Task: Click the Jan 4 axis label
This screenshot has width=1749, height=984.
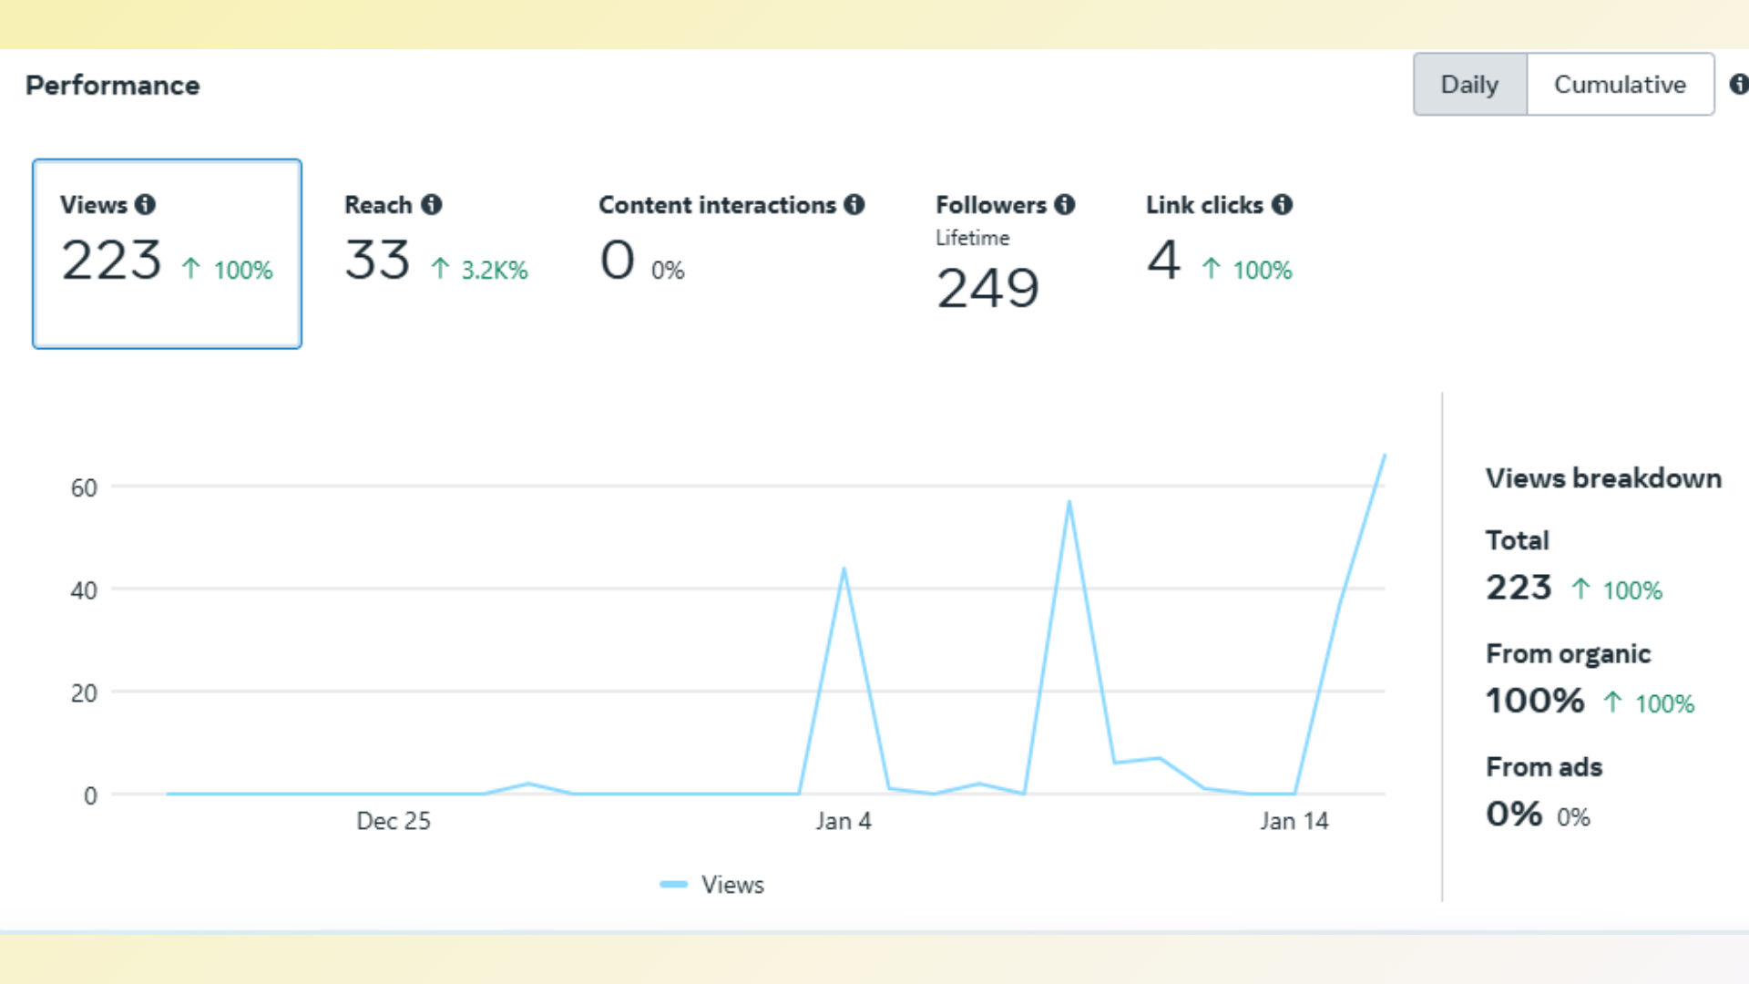Action: (844, 821)
